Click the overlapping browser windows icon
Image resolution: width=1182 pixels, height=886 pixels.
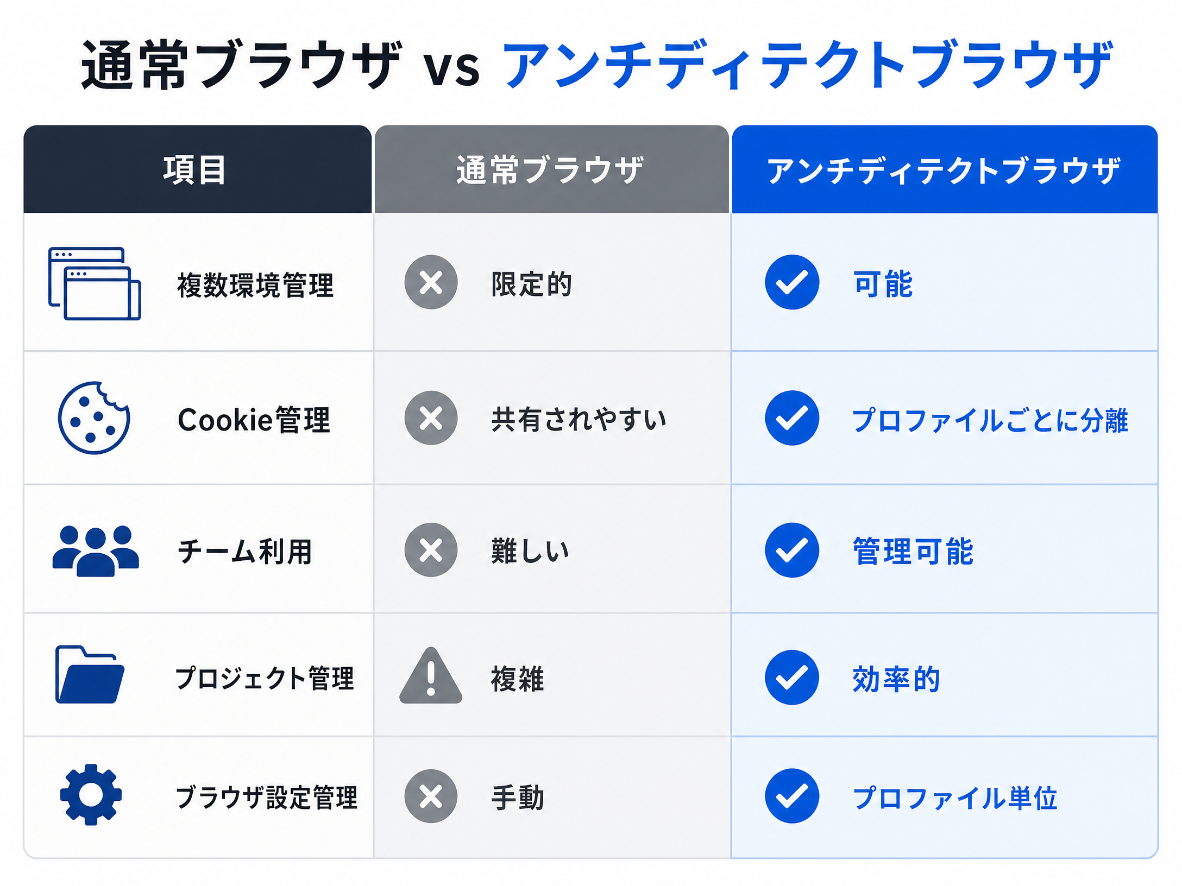click(x=95, y=283)
